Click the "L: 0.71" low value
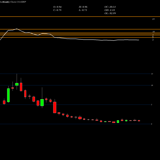 point(83,10)
